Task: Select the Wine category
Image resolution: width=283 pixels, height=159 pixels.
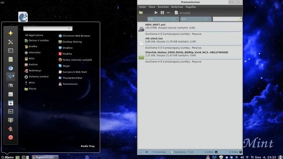Action: [x=30, y=83]
